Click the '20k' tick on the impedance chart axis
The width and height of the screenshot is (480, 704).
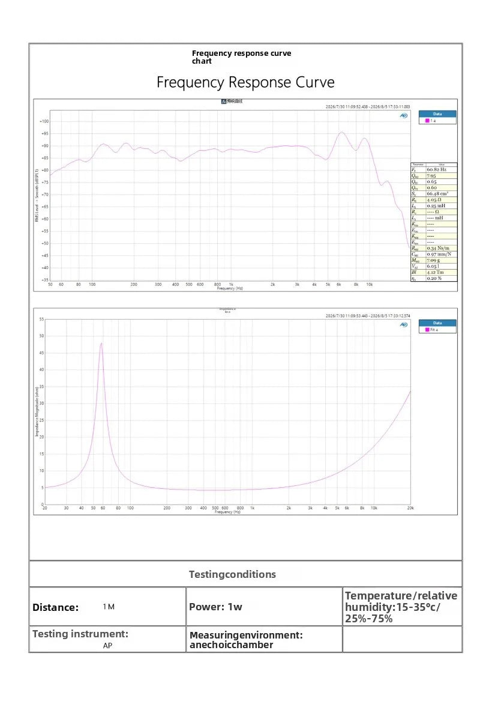click(x=410, y=508)
